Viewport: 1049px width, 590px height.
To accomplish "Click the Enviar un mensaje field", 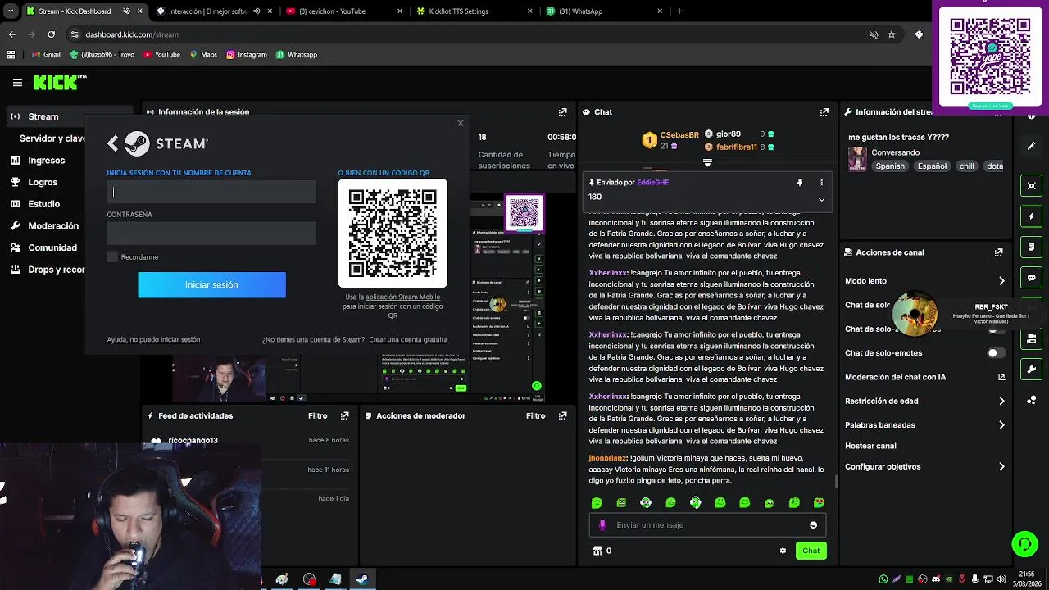I will coord(707,525).
